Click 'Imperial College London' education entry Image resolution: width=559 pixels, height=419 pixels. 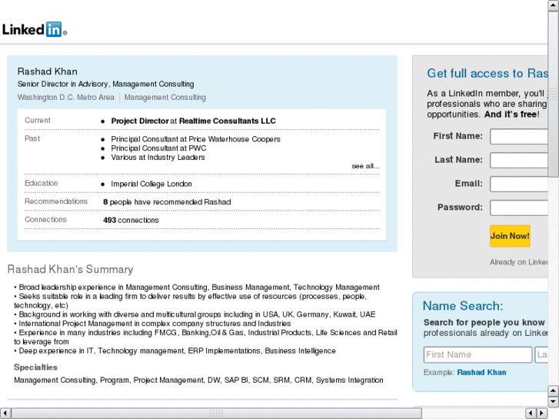(151, 184)
